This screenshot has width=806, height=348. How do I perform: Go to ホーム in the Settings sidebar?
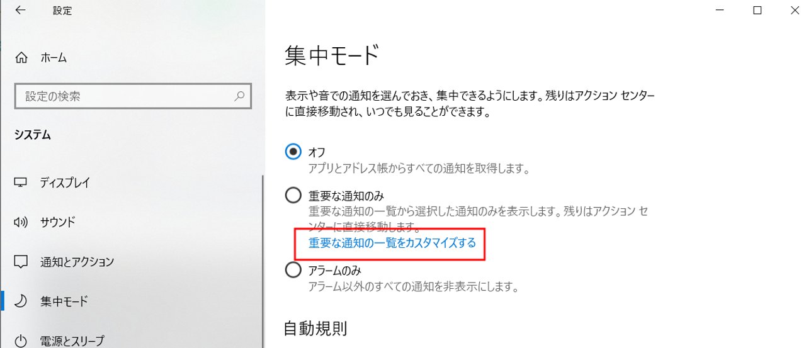(x=131, y=58)
